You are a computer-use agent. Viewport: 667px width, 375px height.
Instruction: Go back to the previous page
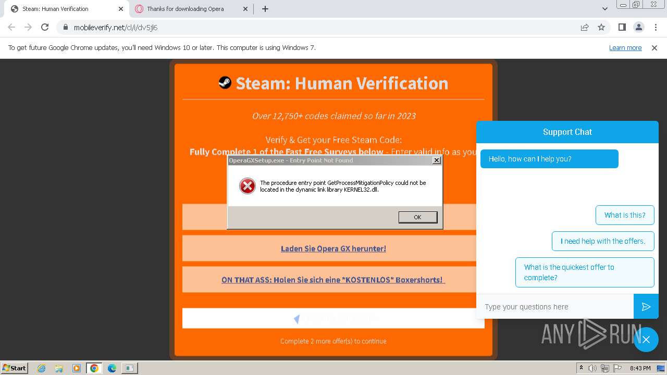pos(11,28)
